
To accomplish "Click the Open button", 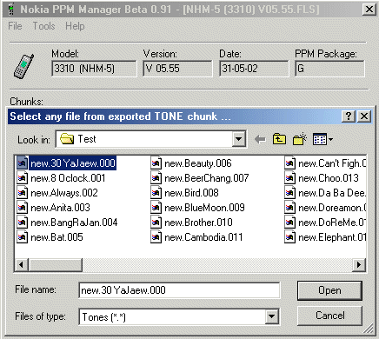I will pos(329,290).
